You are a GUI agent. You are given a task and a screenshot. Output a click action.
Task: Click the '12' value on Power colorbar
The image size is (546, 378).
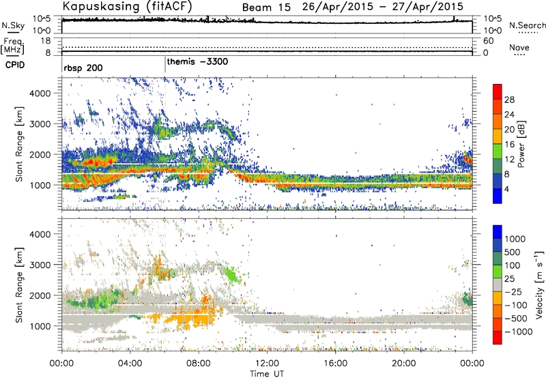[x=509, y=160]
